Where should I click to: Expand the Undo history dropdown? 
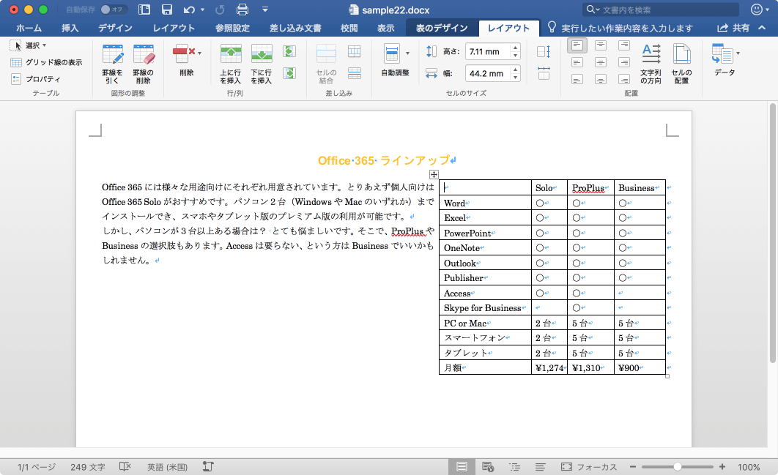coord(202,10)
